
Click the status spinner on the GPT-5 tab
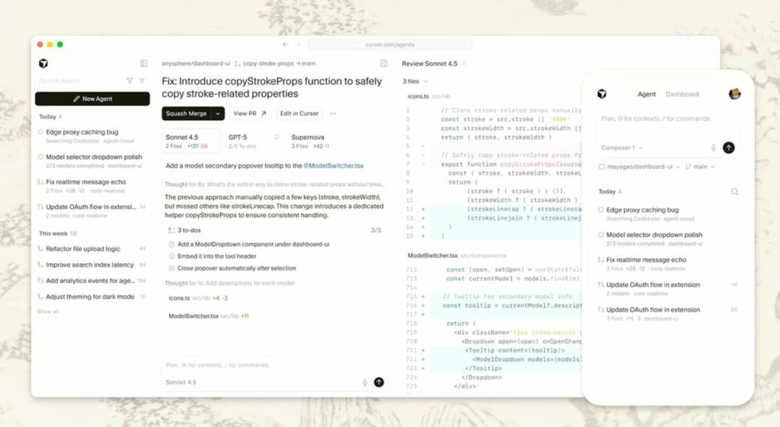277,137
